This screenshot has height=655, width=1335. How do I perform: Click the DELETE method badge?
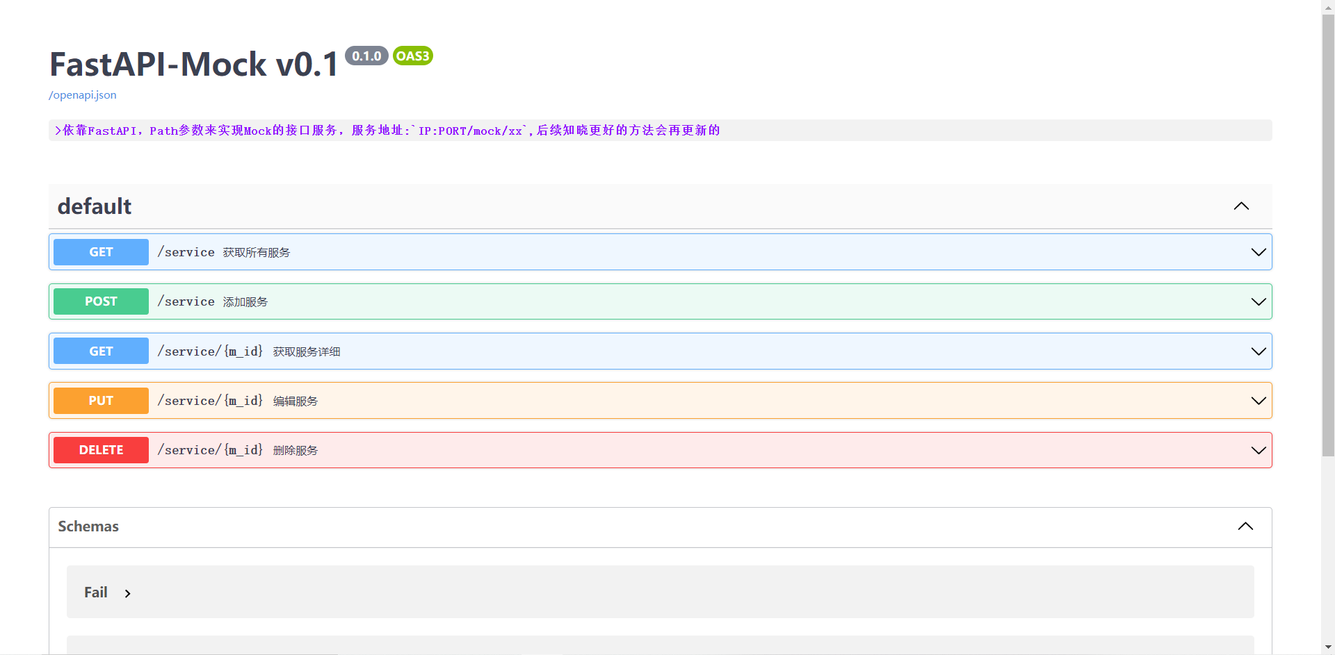(x=101, y=450)
